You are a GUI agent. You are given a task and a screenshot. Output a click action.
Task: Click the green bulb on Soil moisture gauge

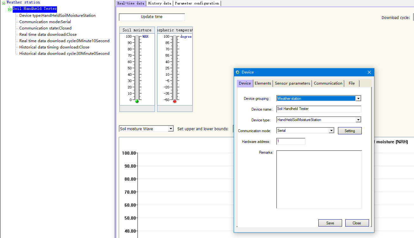click(x=137, y=101)
